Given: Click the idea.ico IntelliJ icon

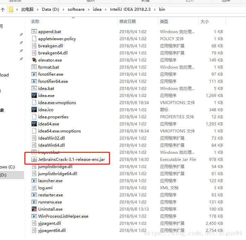Looking at the screenshot, I should coord(34,110).
